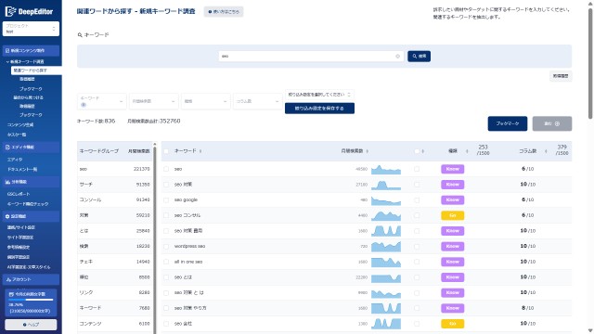Click the Go tag on seo 会社 row
Image resolution: width=594 pixels, height=334 pixels.
click(x=452, y=324)
